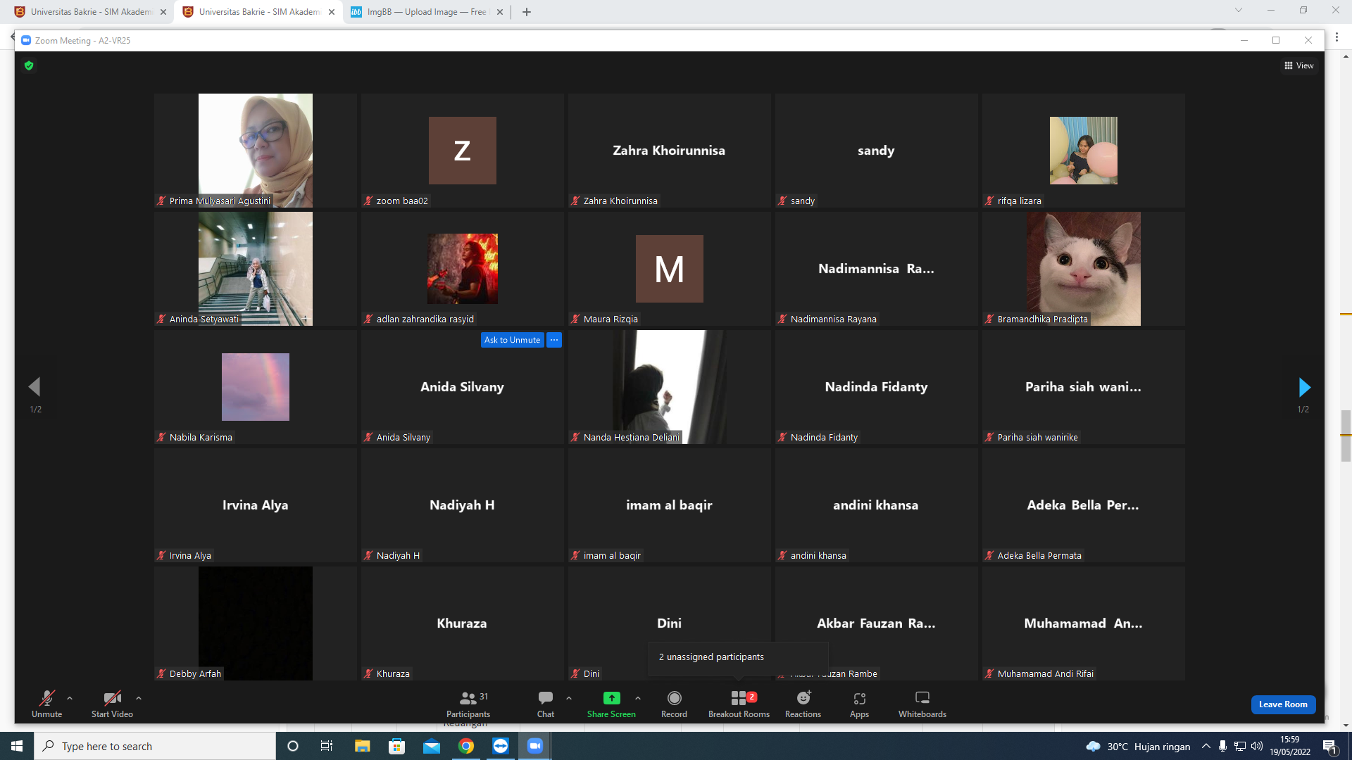This screenshot has height=760, width=1352.
Task: Click Leave Room button
Action: tap(1283, 704)
